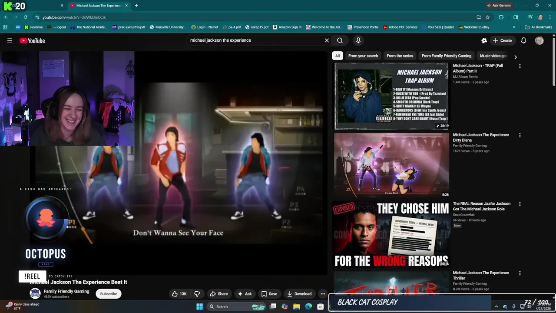Image resolution: width=556 pixels, height=313 pixels.
Task: Open the YouTube guide hamburger menu
Action: 10,40
